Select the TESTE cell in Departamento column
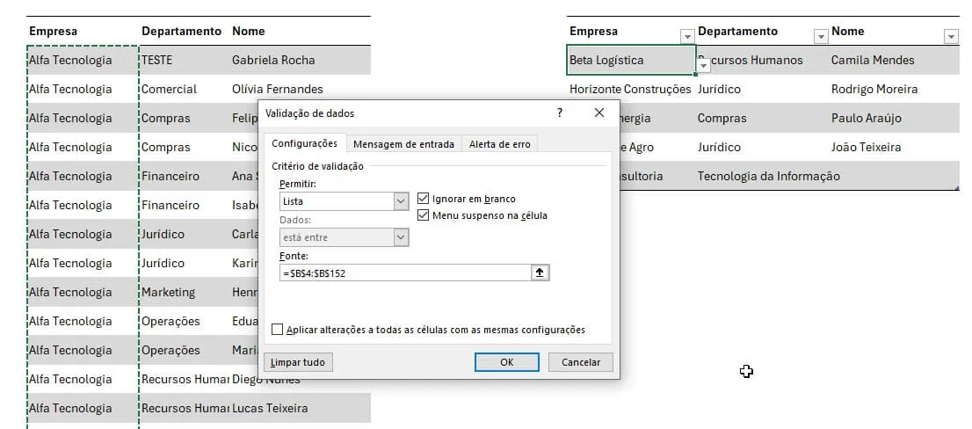The height and width of the screenshot is (429, 972). click(x=184, y=60)
